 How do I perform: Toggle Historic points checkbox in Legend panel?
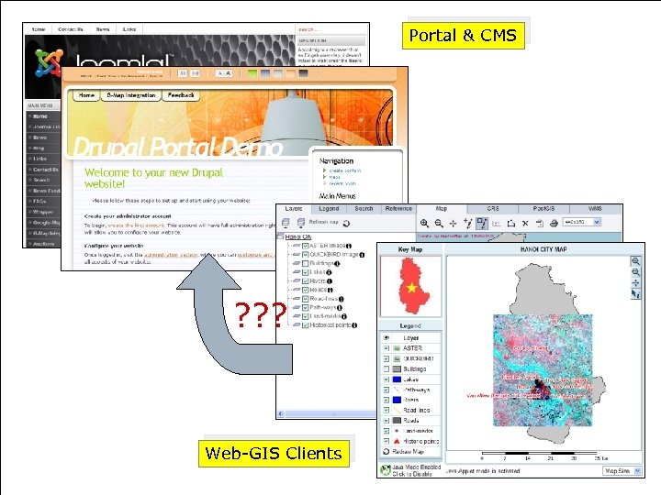387,441
